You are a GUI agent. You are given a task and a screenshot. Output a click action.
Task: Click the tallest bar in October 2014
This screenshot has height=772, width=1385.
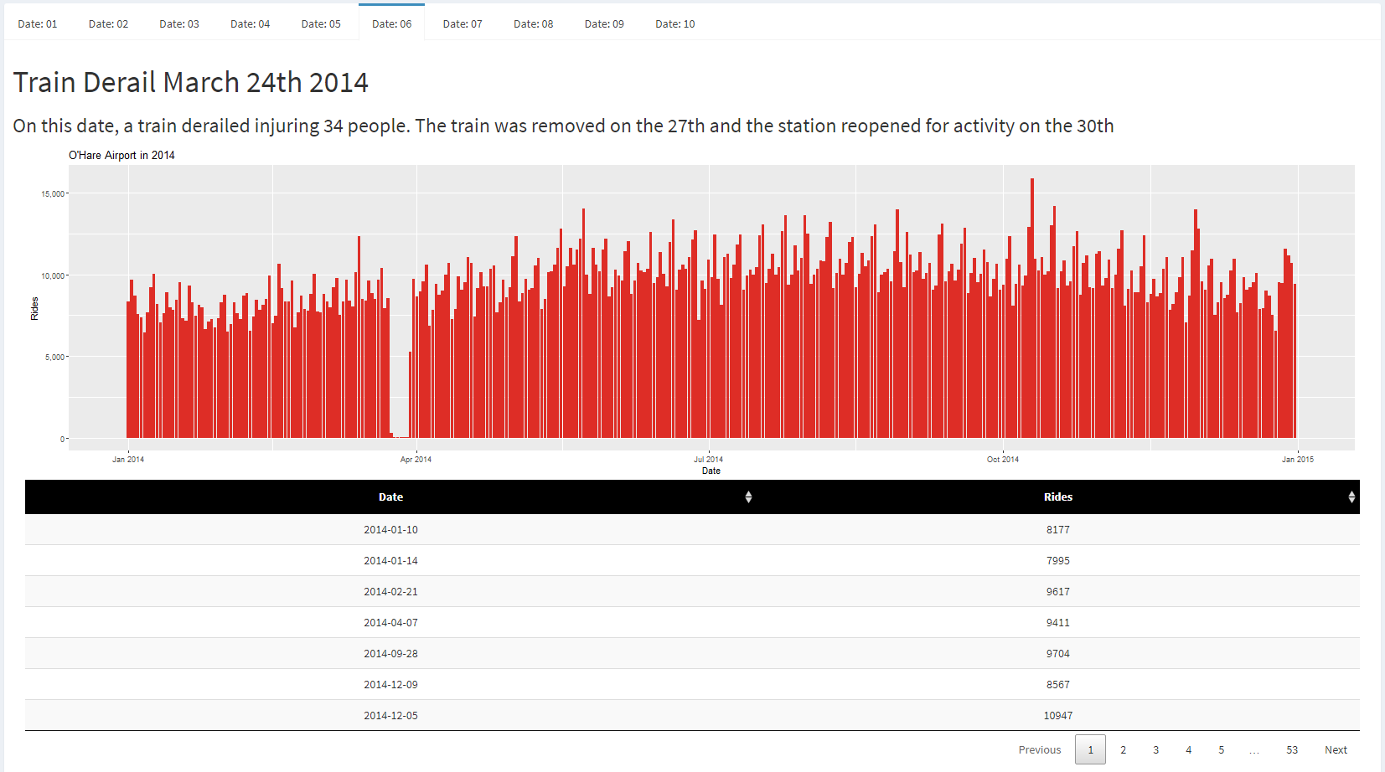(1032, 308)
